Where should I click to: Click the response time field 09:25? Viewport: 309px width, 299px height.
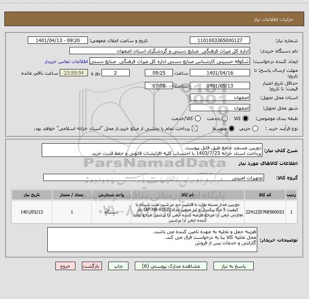tap(159, 73)
